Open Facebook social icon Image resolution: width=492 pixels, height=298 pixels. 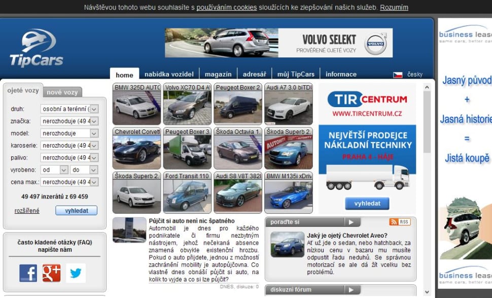(x=28, y=273)
